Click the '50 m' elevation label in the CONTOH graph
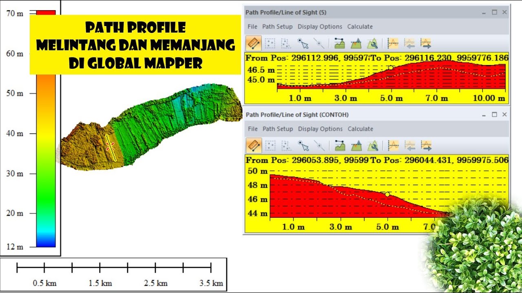The image size is (522, 293). [258, 171]
